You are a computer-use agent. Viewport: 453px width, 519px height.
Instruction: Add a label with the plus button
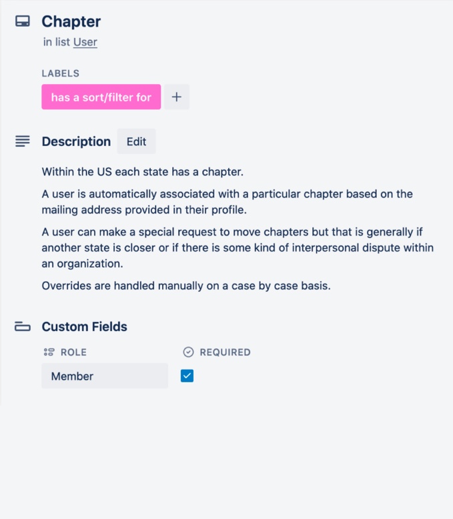click(177, 97)
